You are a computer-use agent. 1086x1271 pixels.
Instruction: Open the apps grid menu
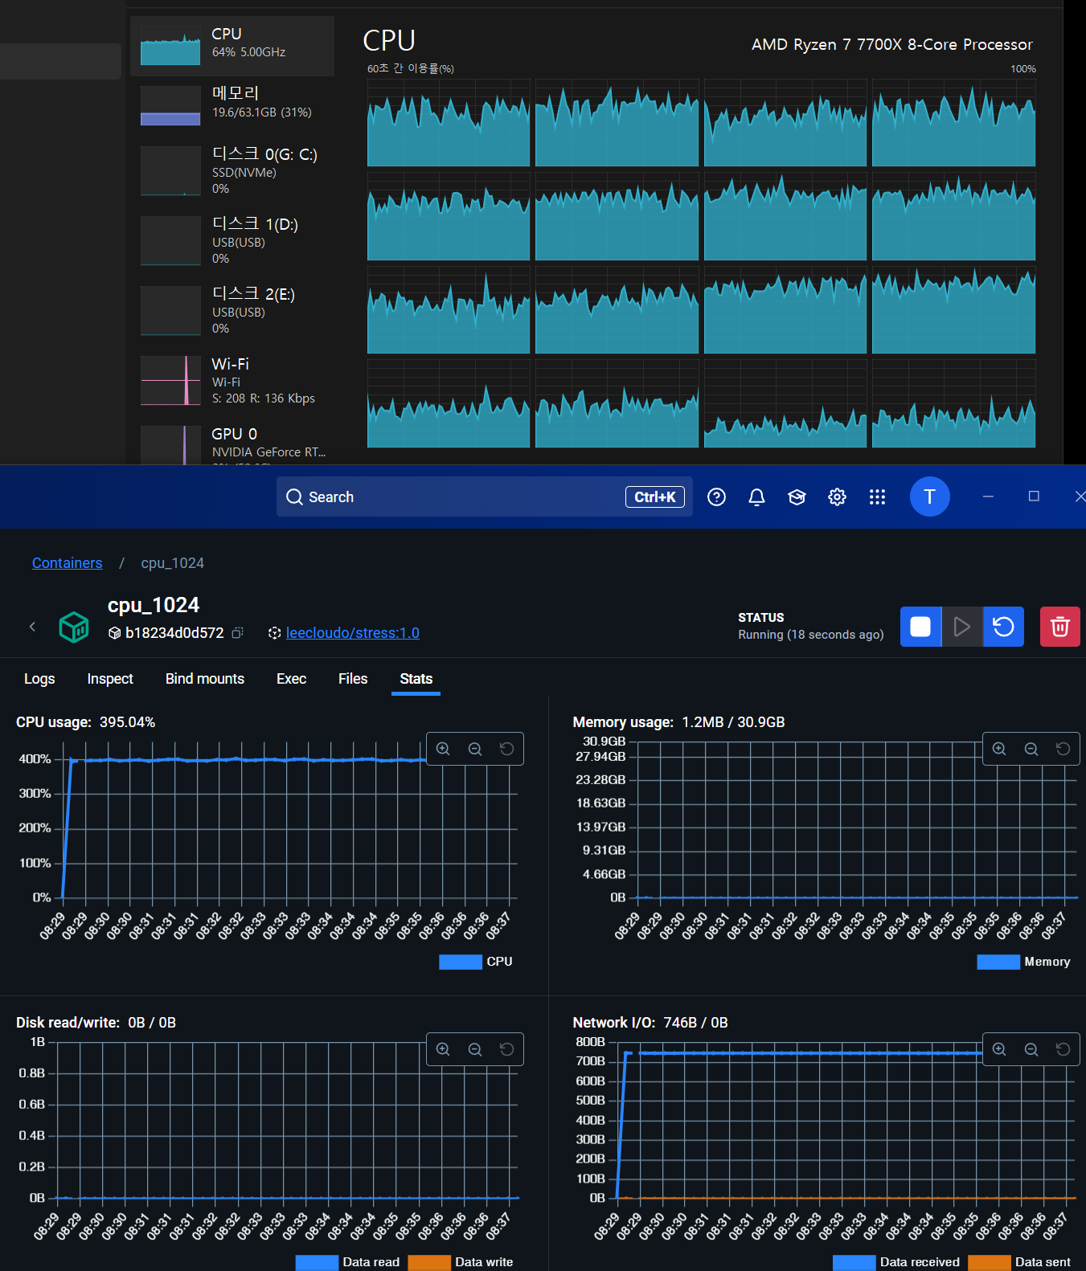pos(877,497)
